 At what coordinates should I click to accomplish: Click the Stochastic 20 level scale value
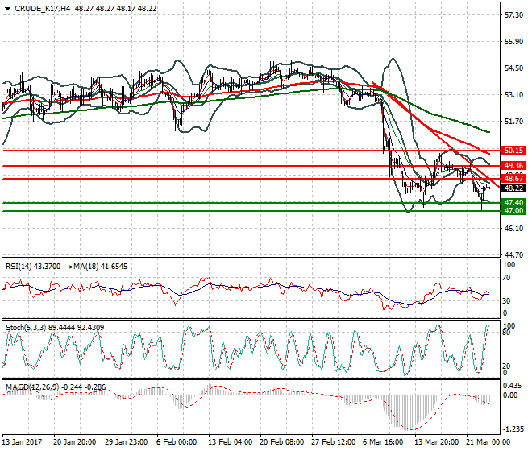[506, 366]
